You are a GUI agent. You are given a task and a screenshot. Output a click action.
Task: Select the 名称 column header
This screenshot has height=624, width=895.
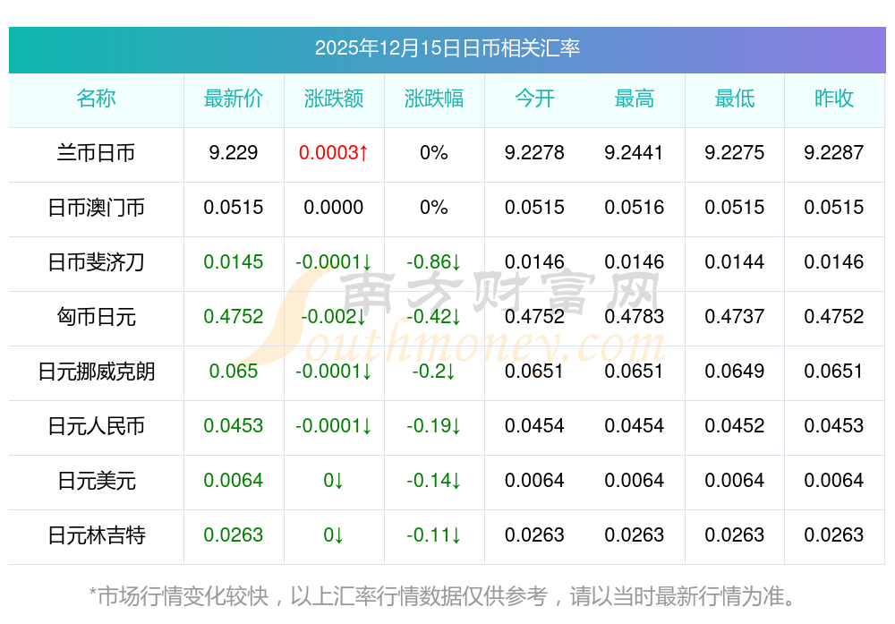[96, 98]
